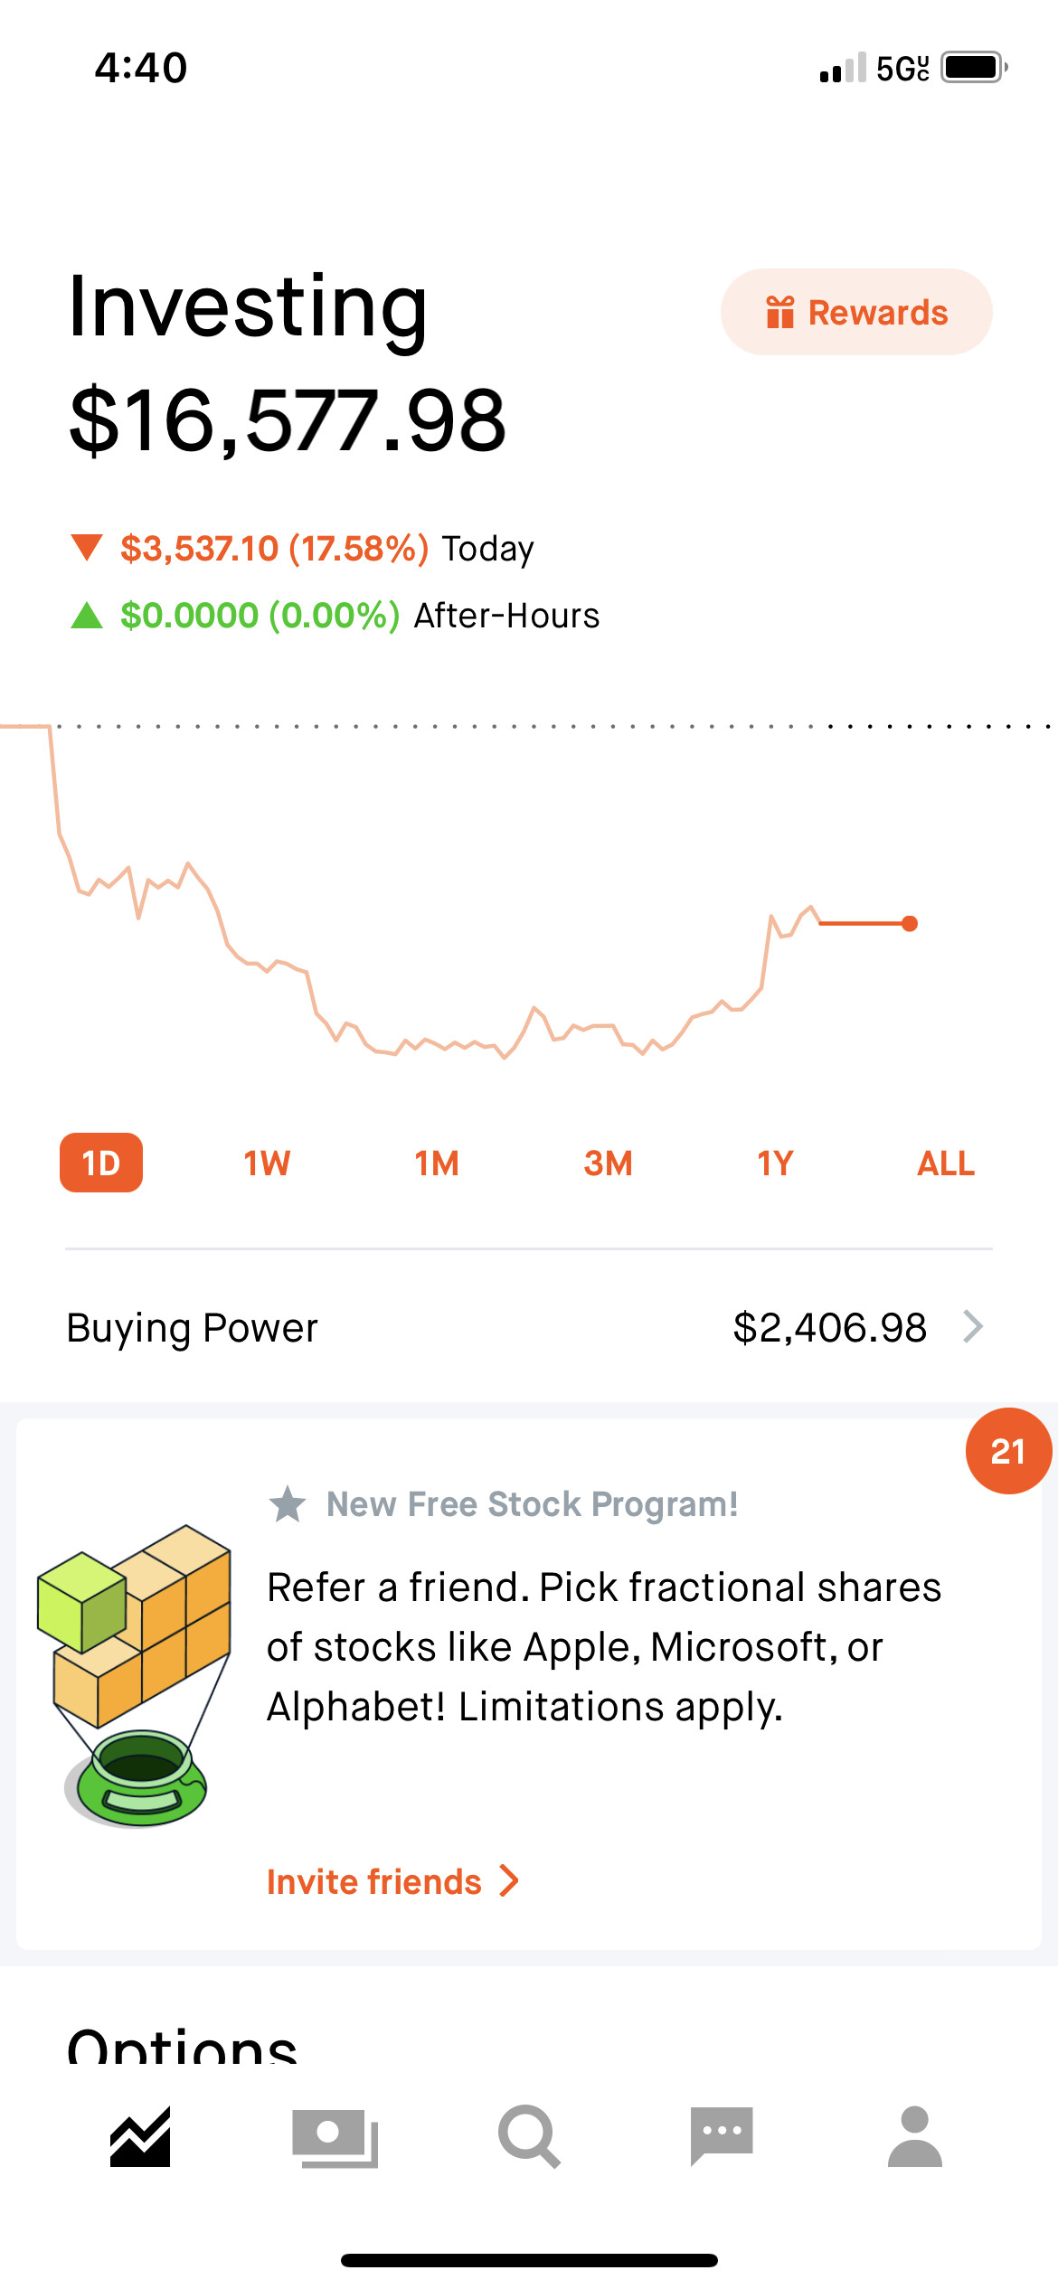Open the Investing chart tab icon
1058x2289 pixels.
coord(140,2137)
